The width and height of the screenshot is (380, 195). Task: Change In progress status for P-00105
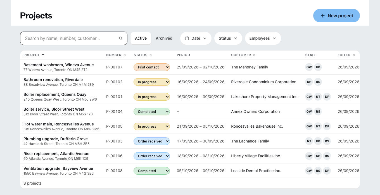[x=152, y=126]
